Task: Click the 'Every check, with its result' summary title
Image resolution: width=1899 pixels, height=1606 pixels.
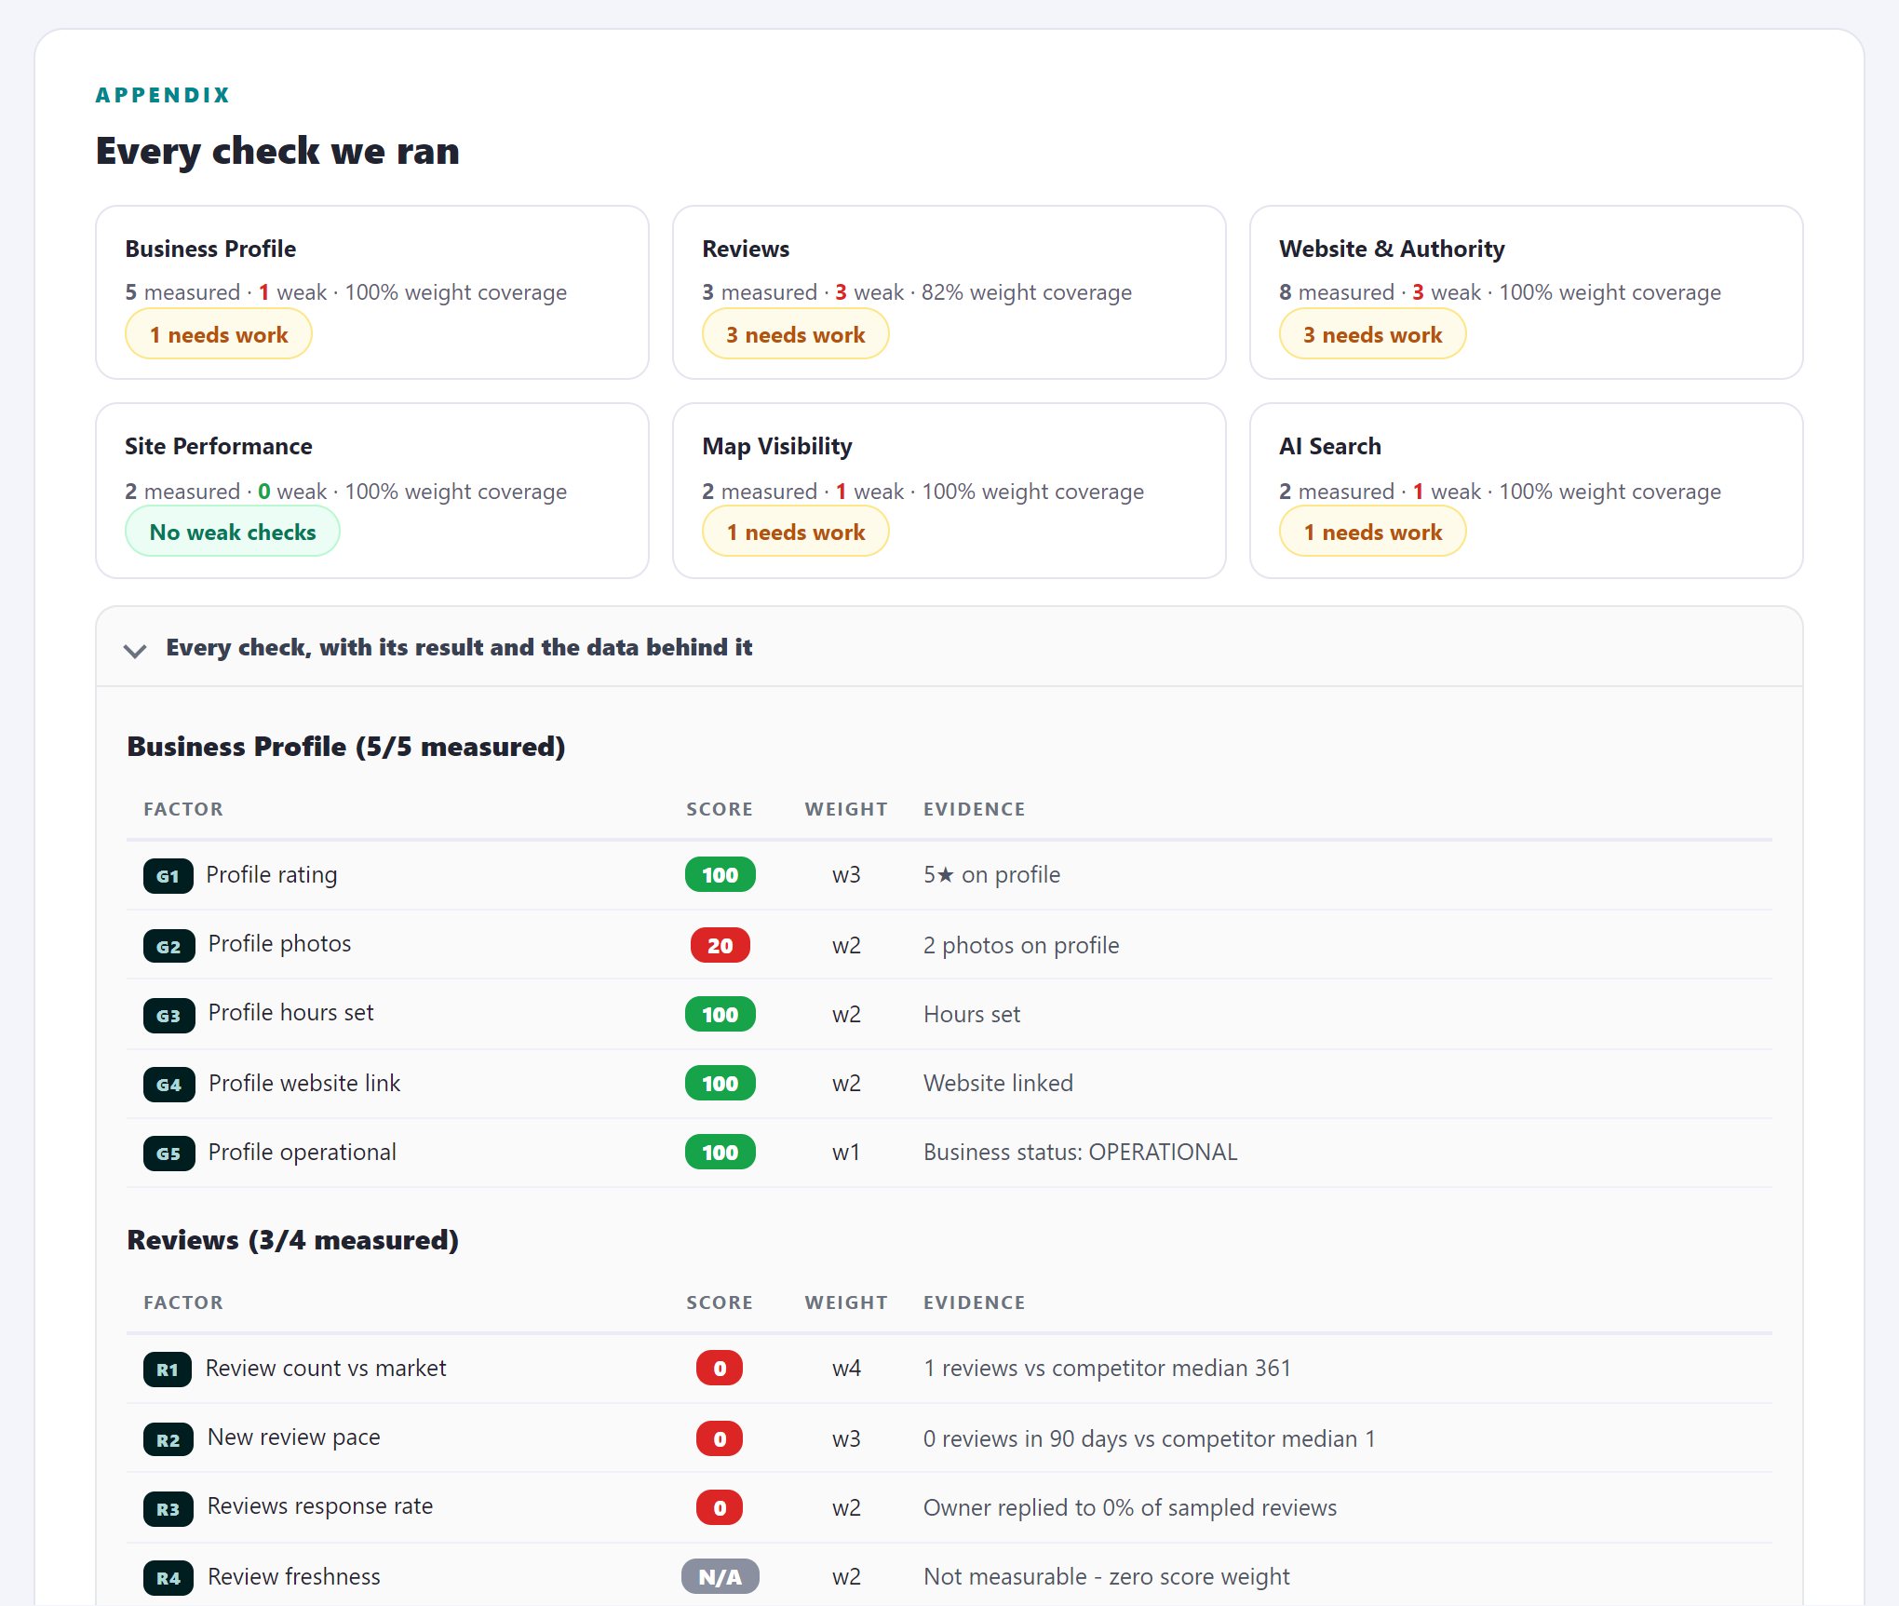Action: tap(459, 647)
